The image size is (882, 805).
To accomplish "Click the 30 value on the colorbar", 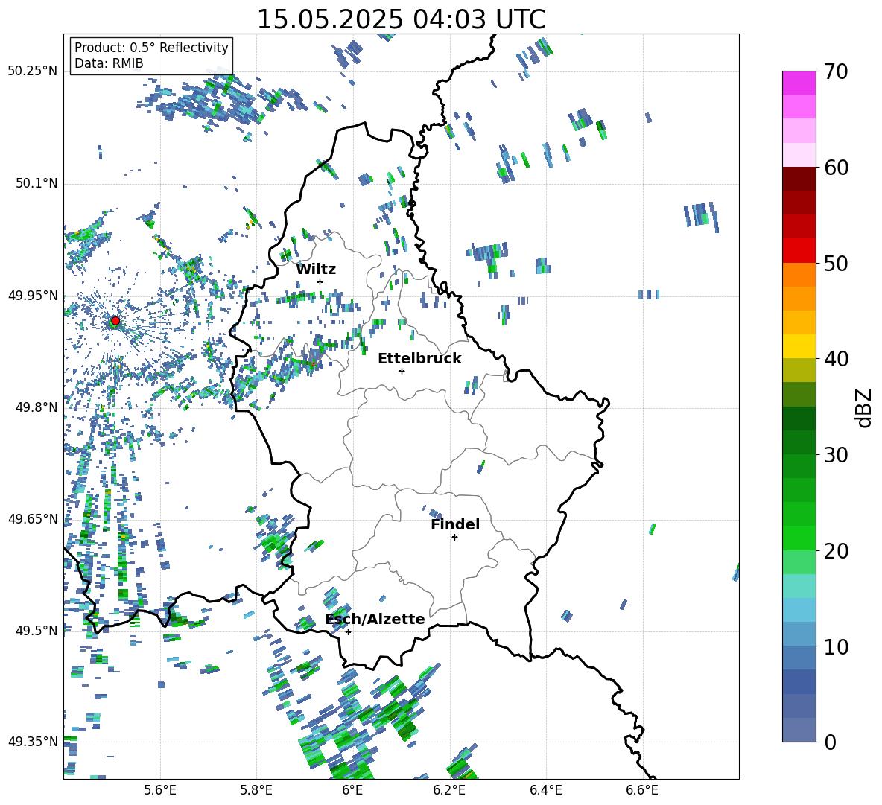I will pos(836,454).
